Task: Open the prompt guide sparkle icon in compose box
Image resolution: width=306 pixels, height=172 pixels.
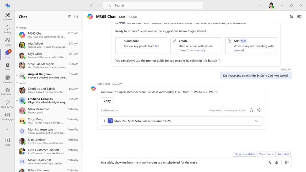Action: [x=270, y=162]
